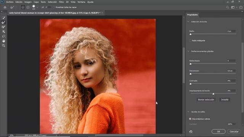Open the Imagen menu
244x137 pixels.
point(28,2)
